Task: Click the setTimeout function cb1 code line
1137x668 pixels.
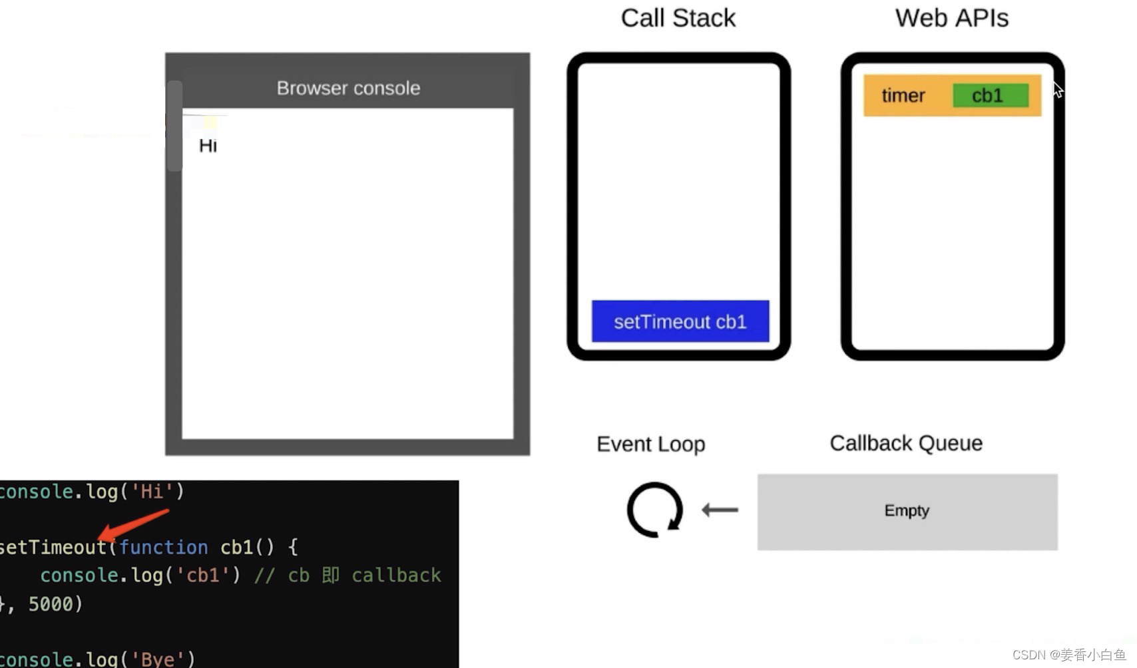Action: click(149, 547)
